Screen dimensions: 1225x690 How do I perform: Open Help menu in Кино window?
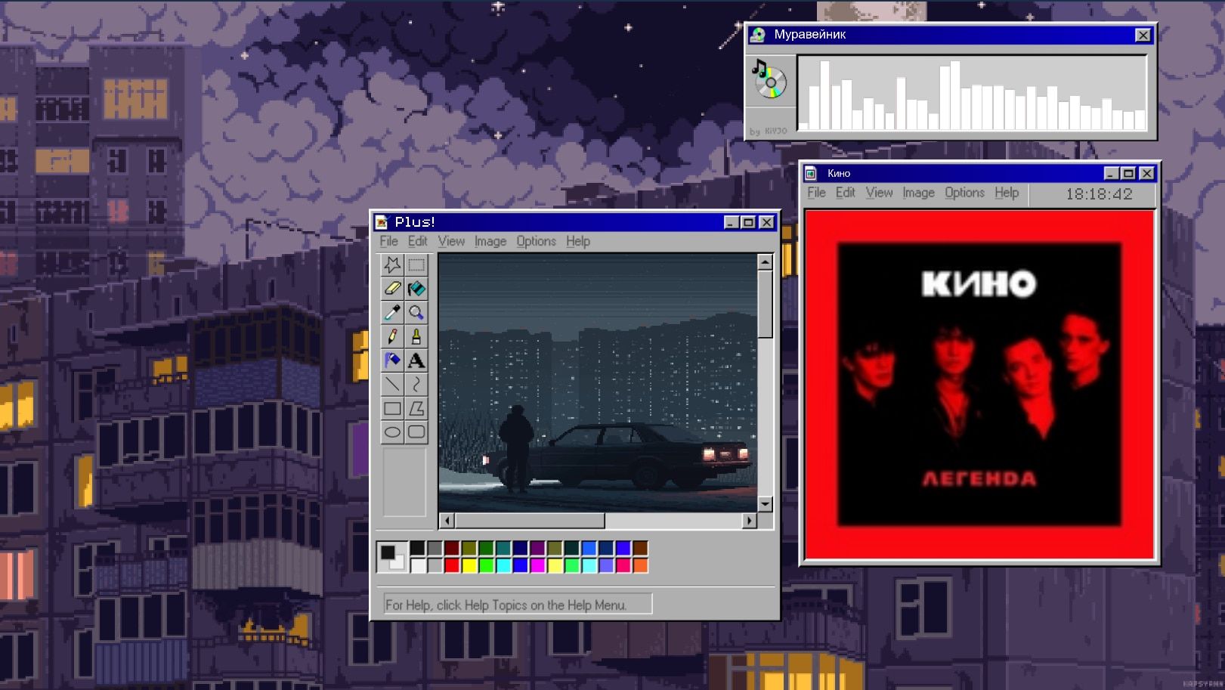(1007, 193)
